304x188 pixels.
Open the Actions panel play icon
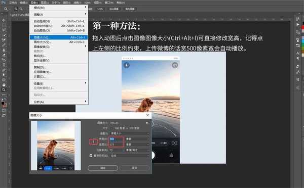298,24
